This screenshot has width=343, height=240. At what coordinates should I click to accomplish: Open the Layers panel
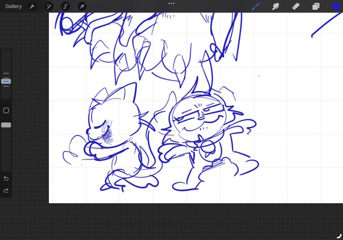tap(316, 7)
